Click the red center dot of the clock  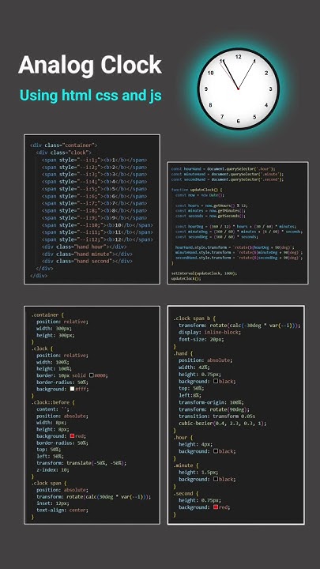[x=238, y=89]
